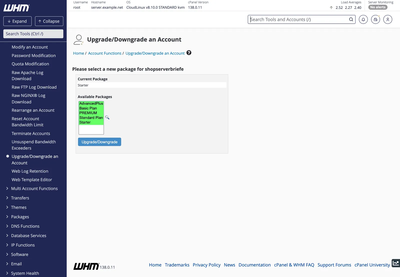Expand the Themes section
The width and height of the screenshot is (400, 277).
[16, 207]
